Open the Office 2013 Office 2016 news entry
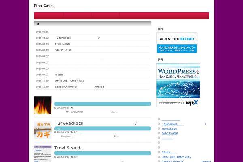The width and height of the screenshot is (243, 162). [69, 81]
